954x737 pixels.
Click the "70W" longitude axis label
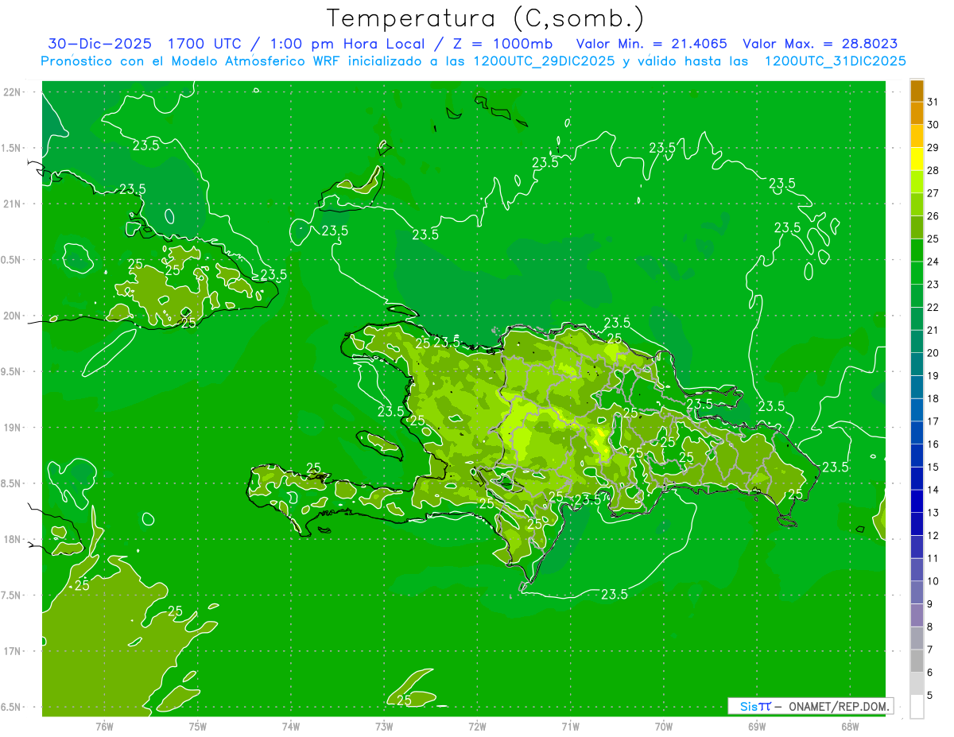(x=664, y=727)
